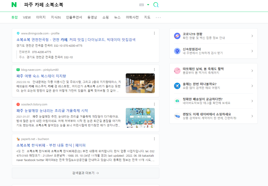This screenshot has height=186, width=268.
Task: Open the on-screen keyboard icon
Action: click(x=141, y=5)
